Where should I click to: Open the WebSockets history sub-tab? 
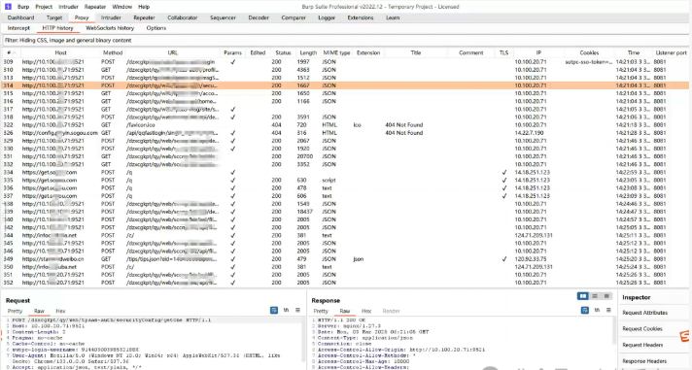pyautogui.click(x=110, y=28)
